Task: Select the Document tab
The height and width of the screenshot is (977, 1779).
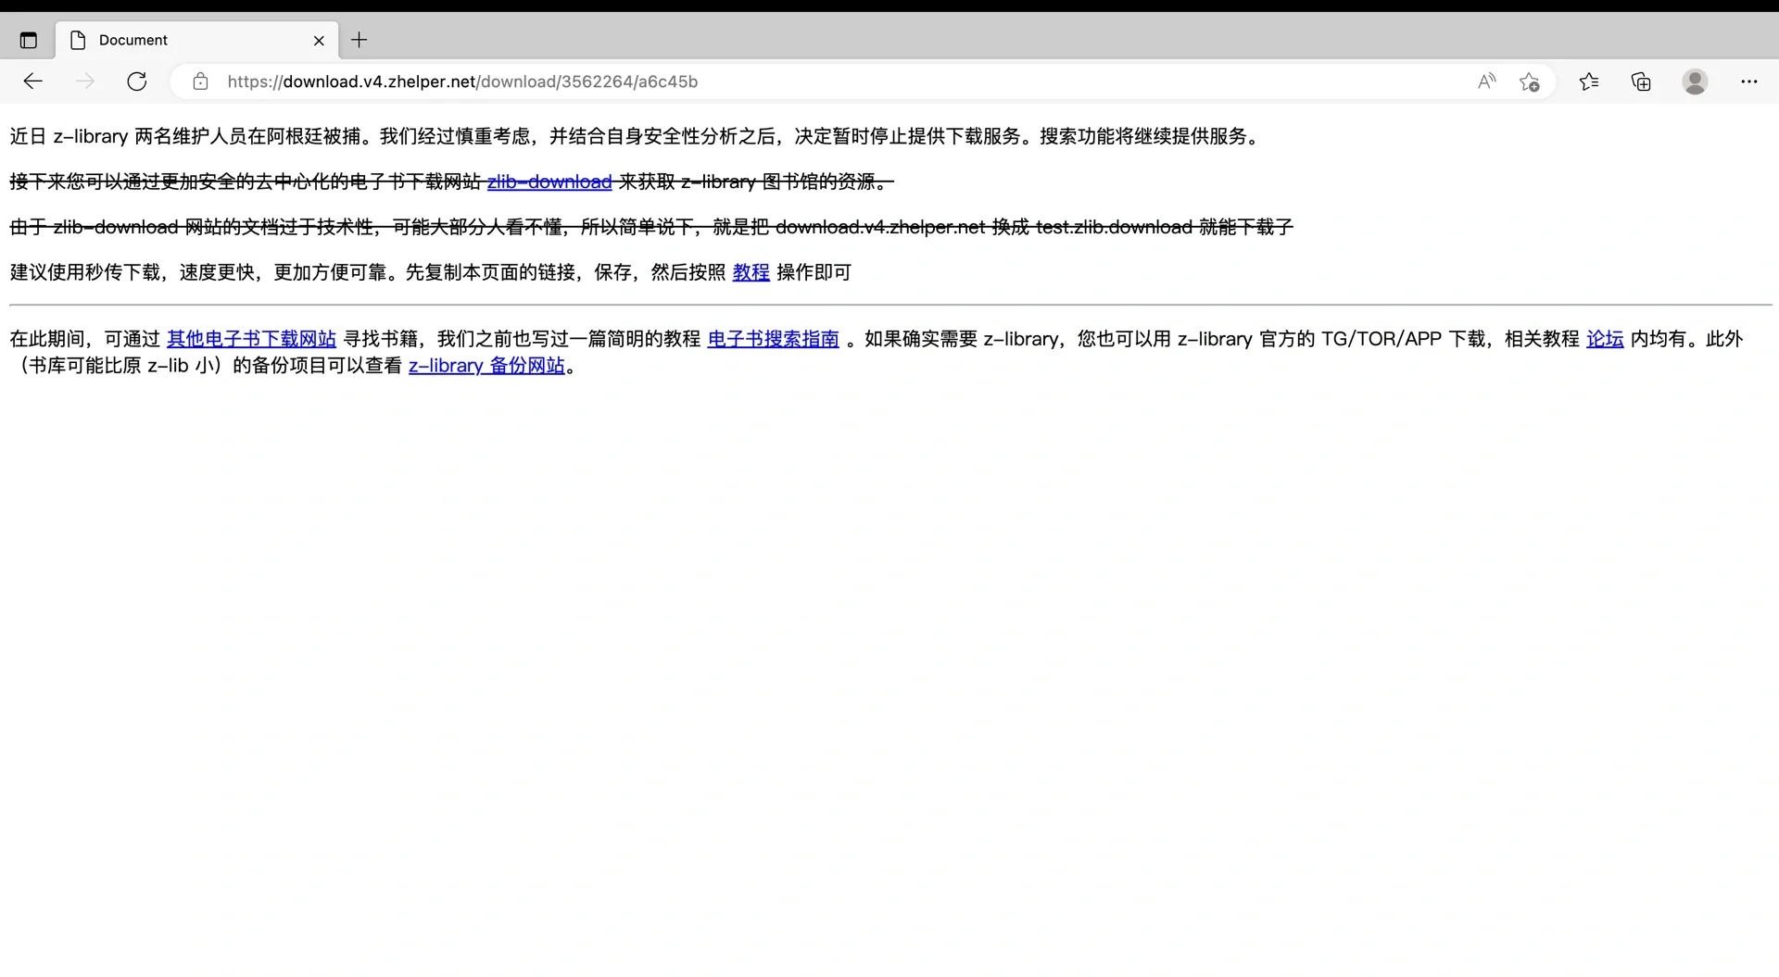Action: coord(196,40)
